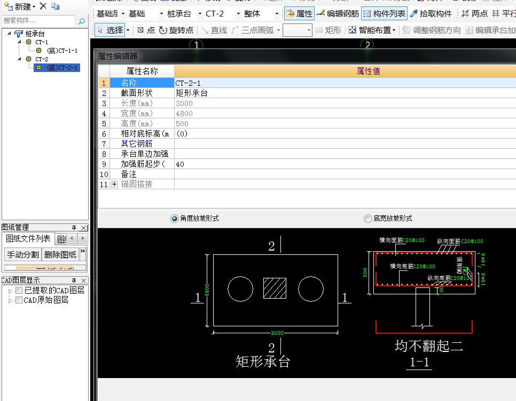516x401 pixels.
Task: Click 编辑钢筋 edit rebar tool
Action: point(338,13)
